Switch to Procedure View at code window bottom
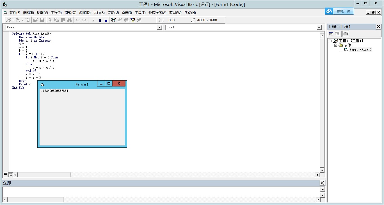 [x=6, y=174]
